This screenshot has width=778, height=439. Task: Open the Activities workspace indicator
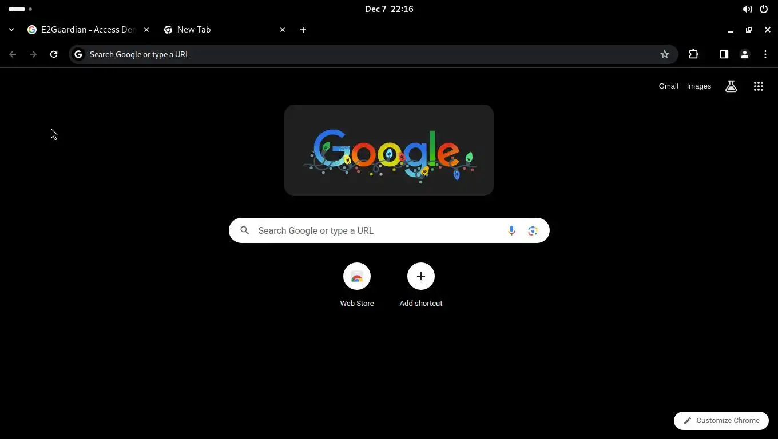tap(20, 9)
